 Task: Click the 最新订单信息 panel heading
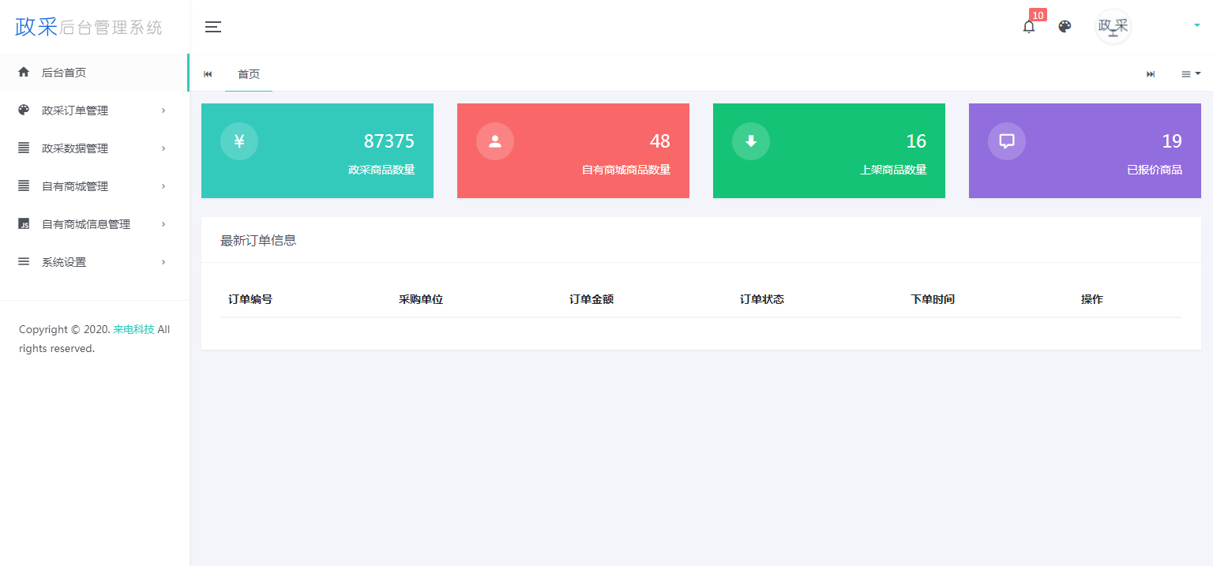[x=258, y=240]
